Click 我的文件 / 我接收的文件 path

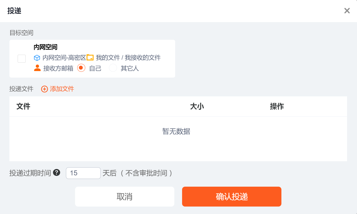pyautogui.click(x=128, y=58)
